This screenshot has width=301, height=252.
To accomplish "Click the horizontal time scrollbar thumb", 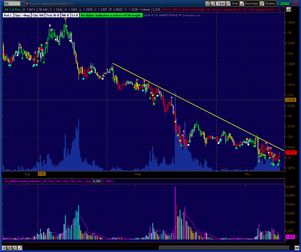I will pyautogui.click(x=224, y=248).
